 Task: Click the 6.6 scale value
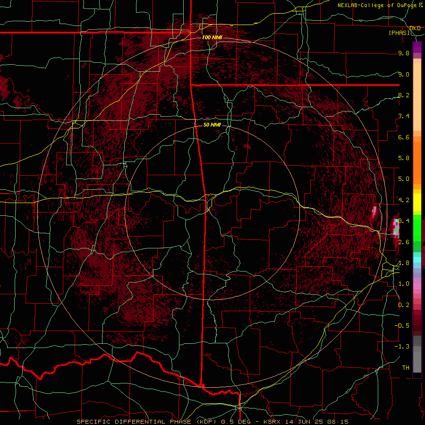click(404, 137)
